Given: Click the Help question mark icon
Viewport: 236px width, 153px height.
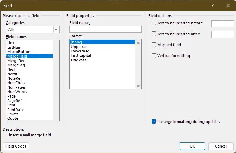Looking at the screenshot, I should click(x=212, y=5).
